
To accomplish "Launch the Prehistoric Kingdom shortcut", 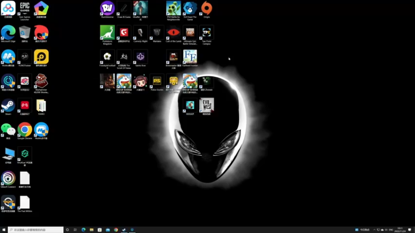I will (x=107, y=35).
